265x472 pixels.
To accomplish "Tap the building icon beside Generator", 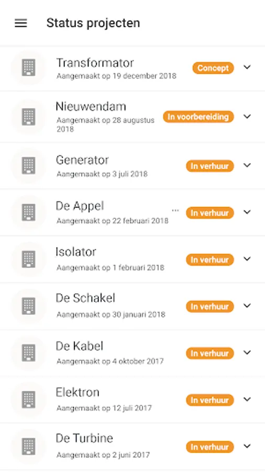I will (x=29, y=166).
